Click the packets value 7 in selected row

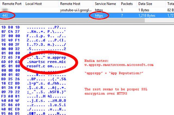point(122,16)
